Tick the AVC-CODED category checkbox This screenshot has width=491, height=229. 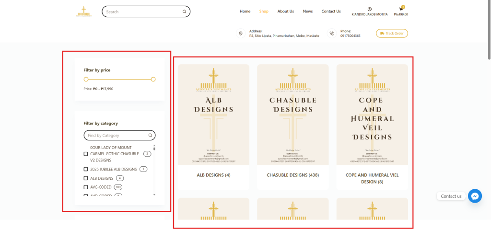pos(86,187)
